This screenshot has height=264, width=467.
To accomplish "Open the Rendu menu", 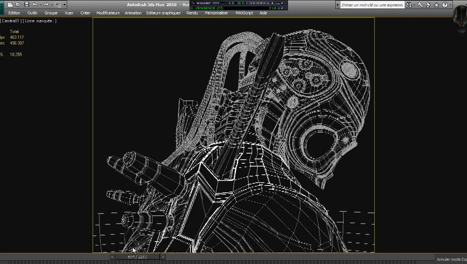I will [192, 13].
